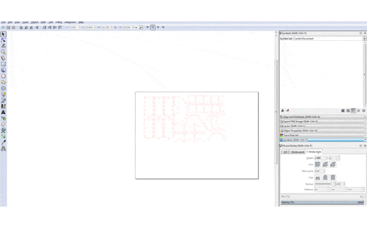This screenshot has height=228, width=367.
Task: Select the Gradient tool
Action: coord(3,136)
